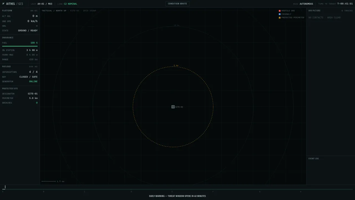The image size is (355, 200).
Task: Click the AUTONOMOUS mode value
Action: [306, 4]
